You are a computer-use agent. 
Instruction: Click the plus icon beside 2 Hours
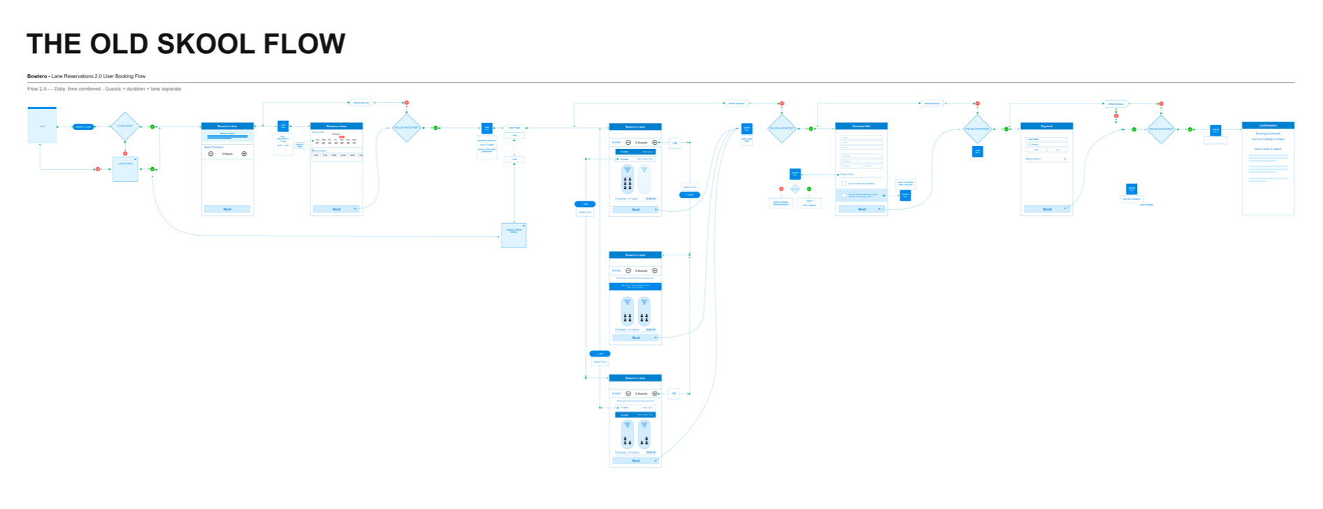(x=244, y=154)
